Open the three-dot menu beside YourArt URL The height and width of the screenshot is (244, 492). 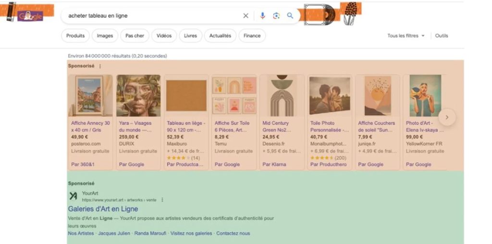tap(162, 200)
